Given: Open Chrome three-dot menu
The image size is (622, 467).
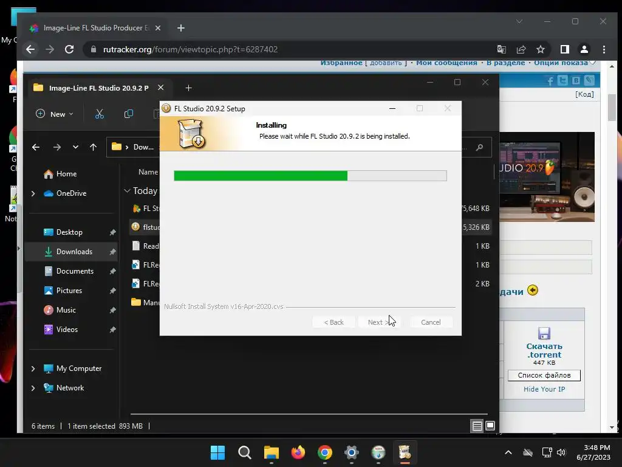Looking at the screenshot, I should (604, 49).
